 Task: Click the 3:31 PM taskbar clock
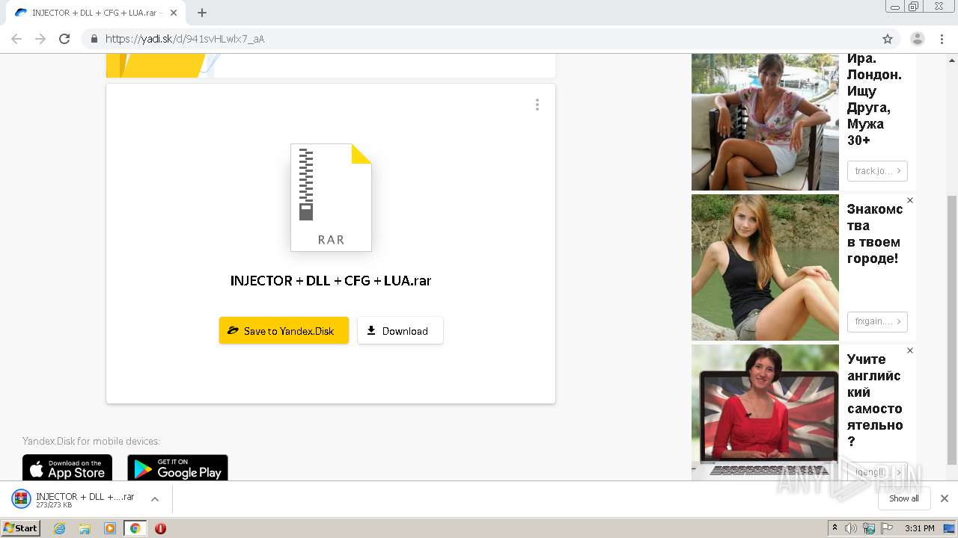point(919,528)
